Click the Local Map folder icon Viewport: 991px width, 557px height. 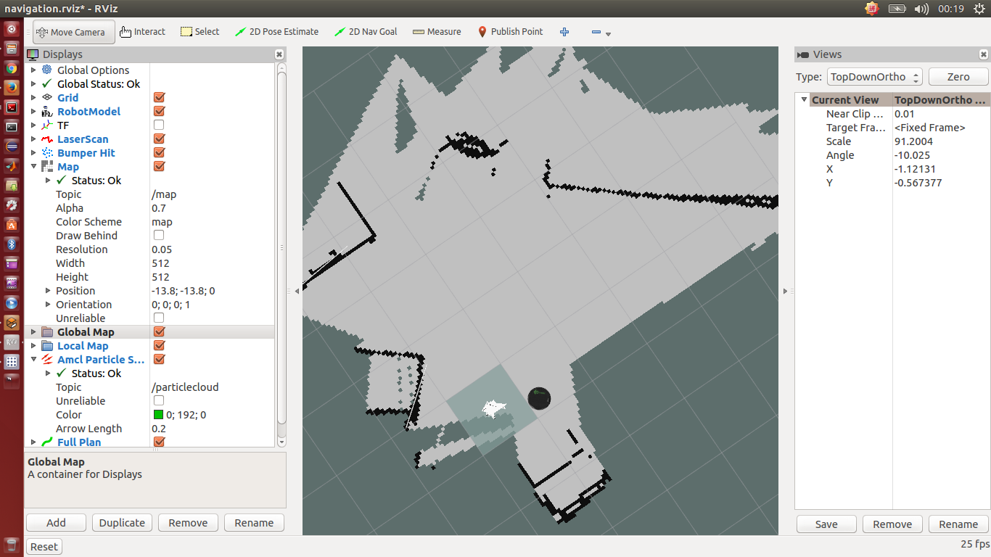click(x=47, y=345)
